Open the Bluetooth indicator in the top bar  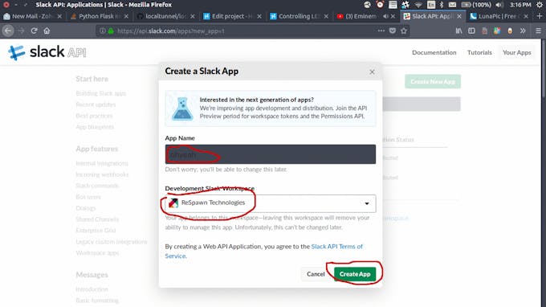(x=442, y=5)
